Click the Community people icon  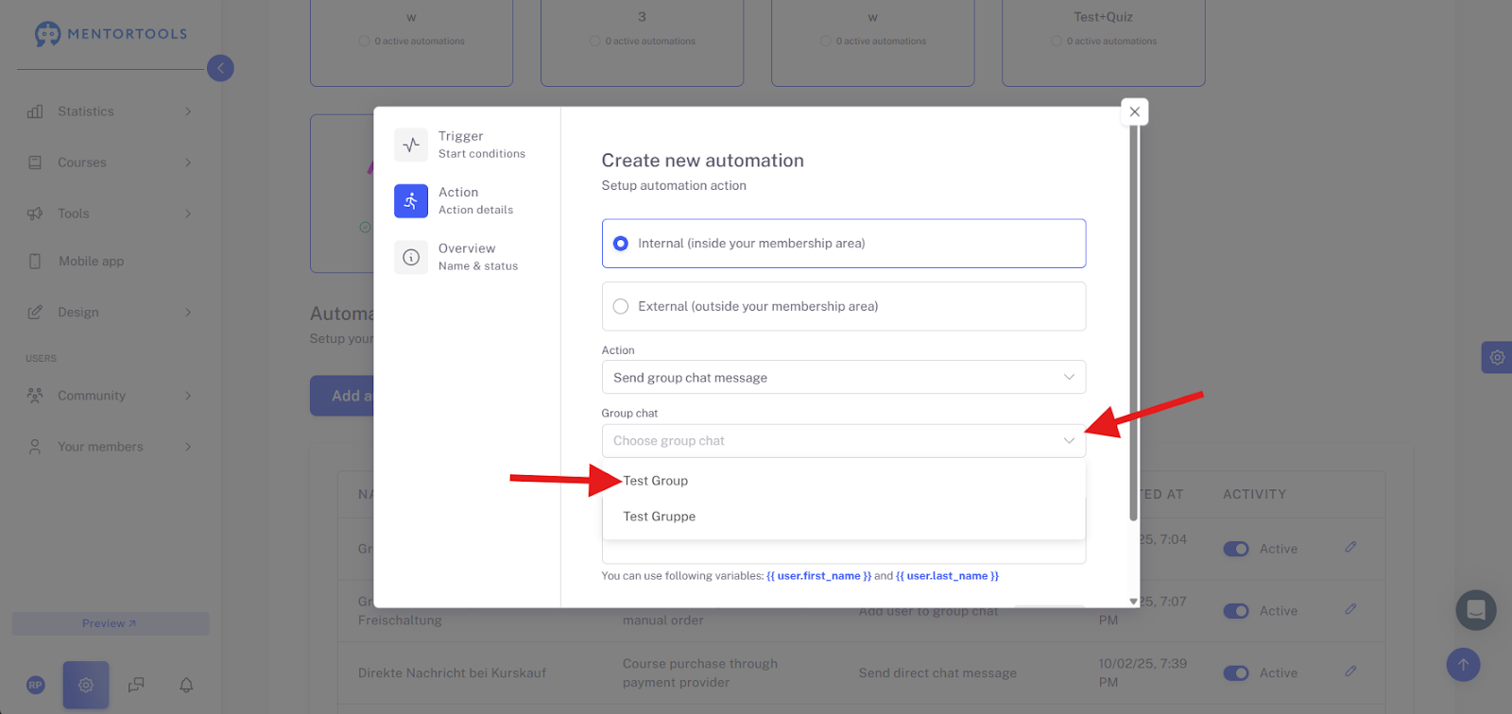click(x=35, y=396)
